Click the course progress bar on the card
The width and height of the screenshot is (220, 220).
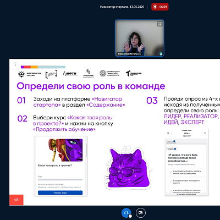click(x=60, y=180)
